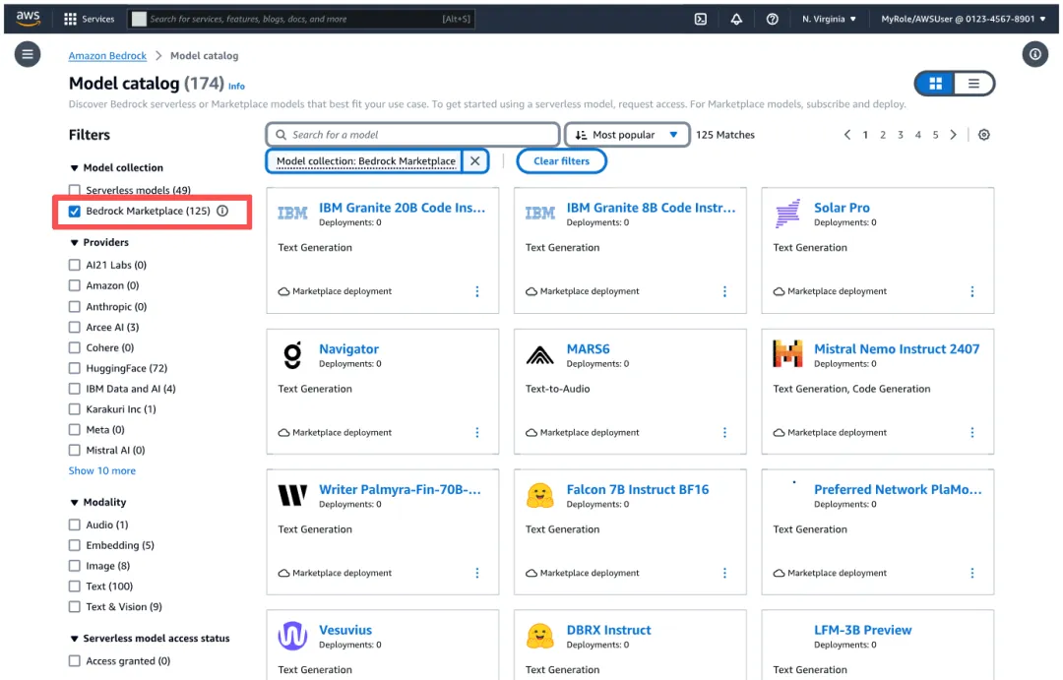Open the MyRole/AWSUser account dropdown
The width and height of the screenshot is (1063, 680).
point(964,19)
